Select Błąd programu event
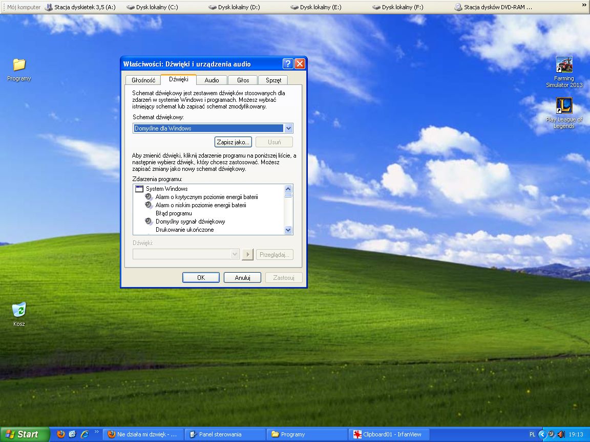The image size is (590, 442). (174, 213)
